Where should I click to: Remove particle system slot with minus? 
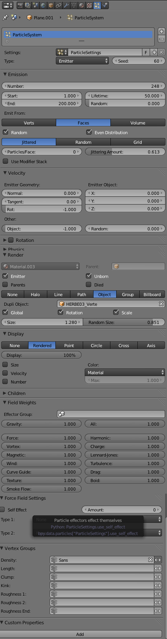[x=162, y=39]
